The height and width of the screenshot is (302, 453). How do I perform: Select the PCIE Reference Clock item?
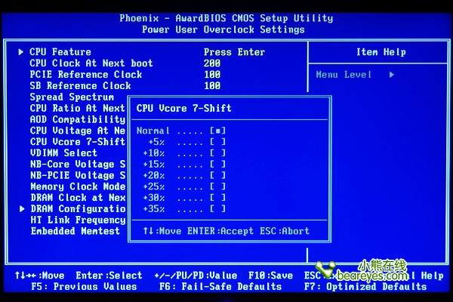85,75
